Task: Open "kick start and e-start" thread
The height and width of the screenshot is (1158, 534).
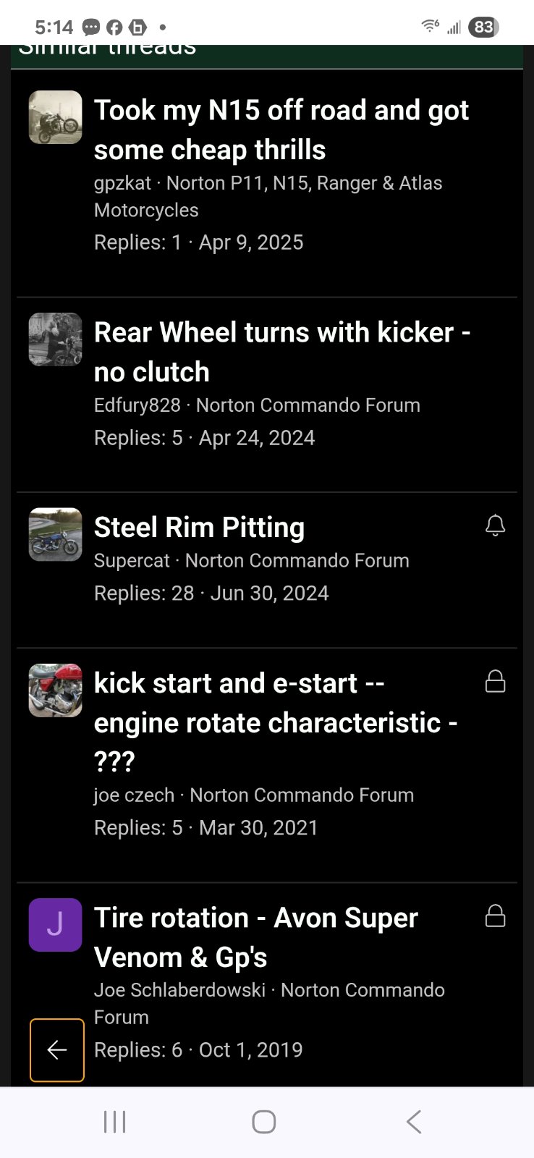Action: point(275,722)
